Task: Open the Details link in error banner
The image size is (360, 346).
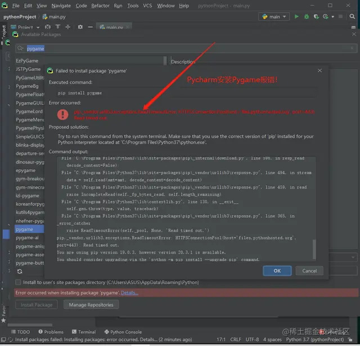Action: click(129, 293)
